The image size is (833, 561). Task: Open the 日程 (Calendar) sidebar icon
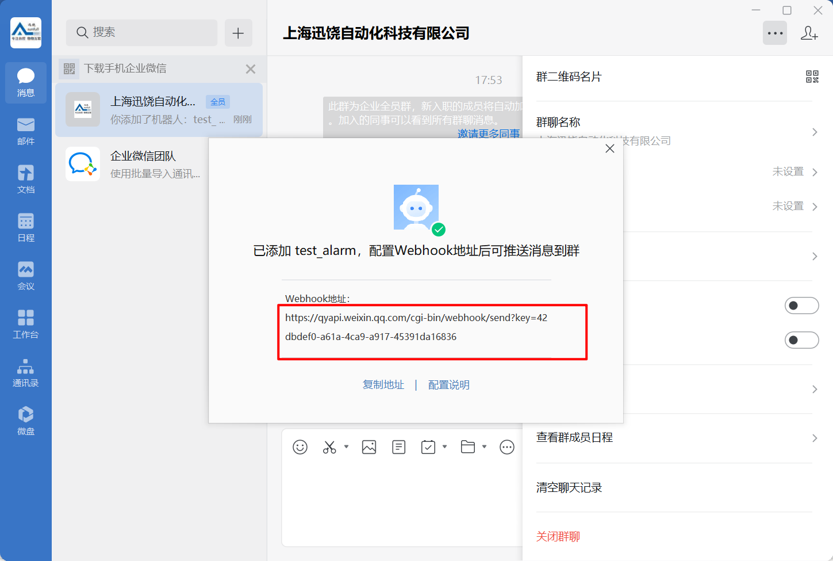[x=26, y=228]
